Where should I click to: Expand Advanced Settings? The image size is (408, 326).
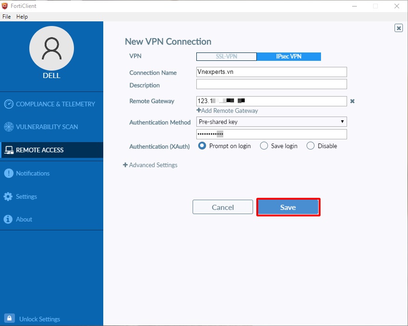(151, 165)
